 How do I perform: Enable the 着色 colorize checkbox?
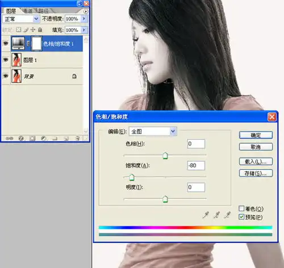241,208
